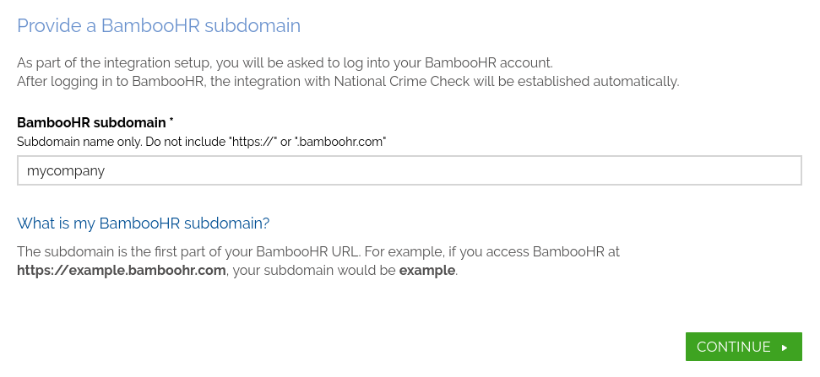Click the empty right end of subdomain field
Image resolution: width=820 pixels, height=377 pixels.
760,170
